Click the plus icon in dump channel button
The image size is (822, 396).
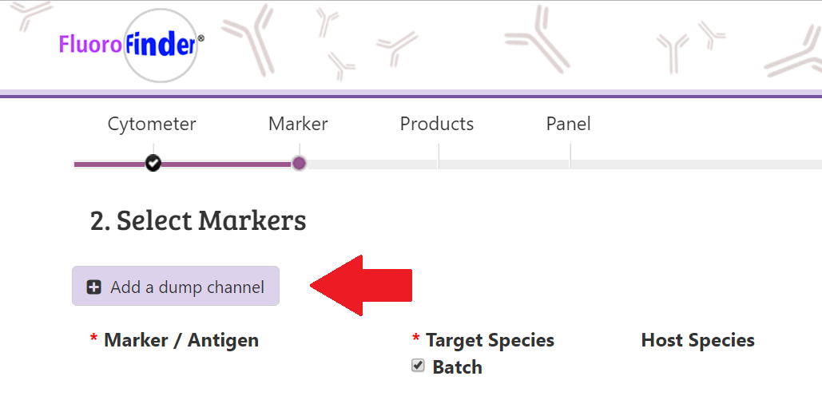coord(94,287)
